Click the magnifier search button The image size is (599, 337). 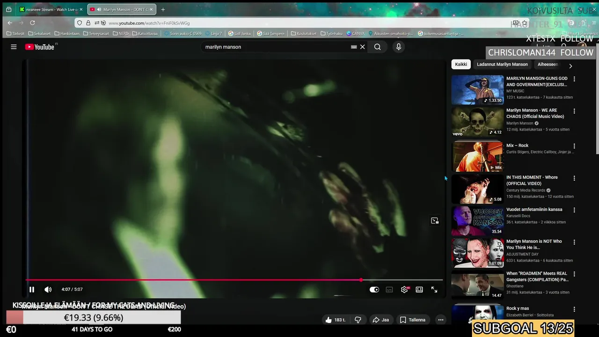click(378, 47)
